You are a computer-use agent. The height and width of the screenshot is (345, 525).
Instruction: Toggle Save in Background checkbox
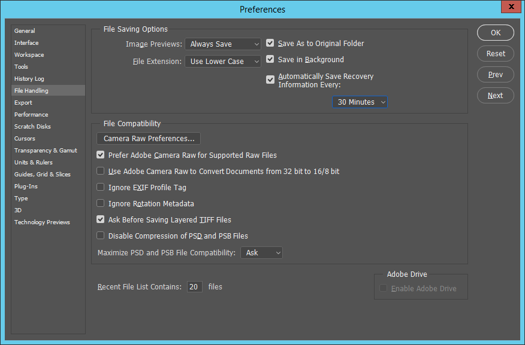[x=270, y=59]
